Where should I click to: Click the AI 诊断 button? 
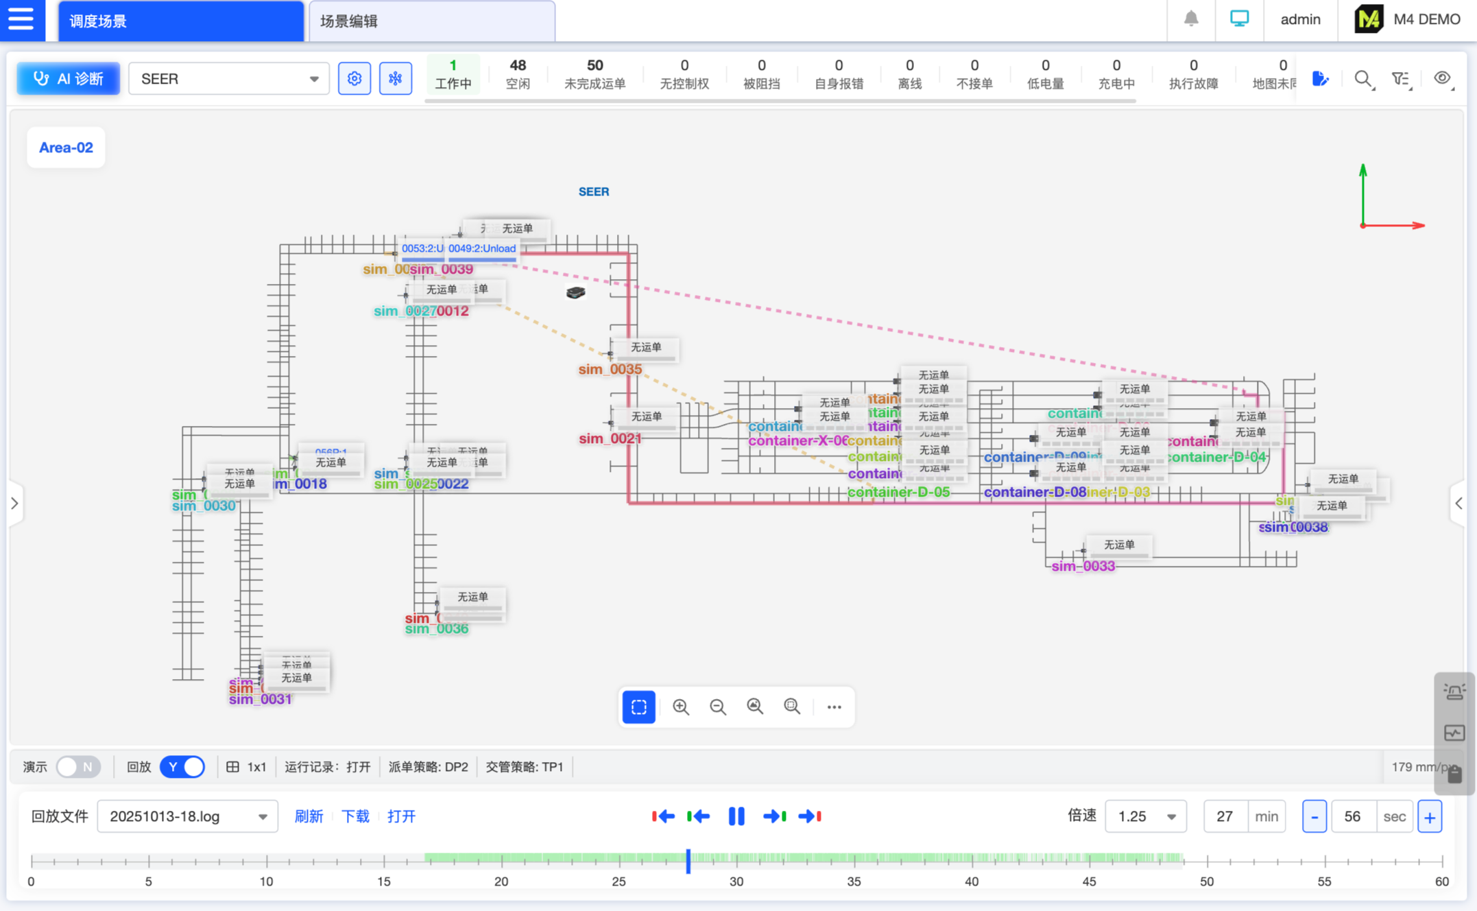[x=69, y=78]
